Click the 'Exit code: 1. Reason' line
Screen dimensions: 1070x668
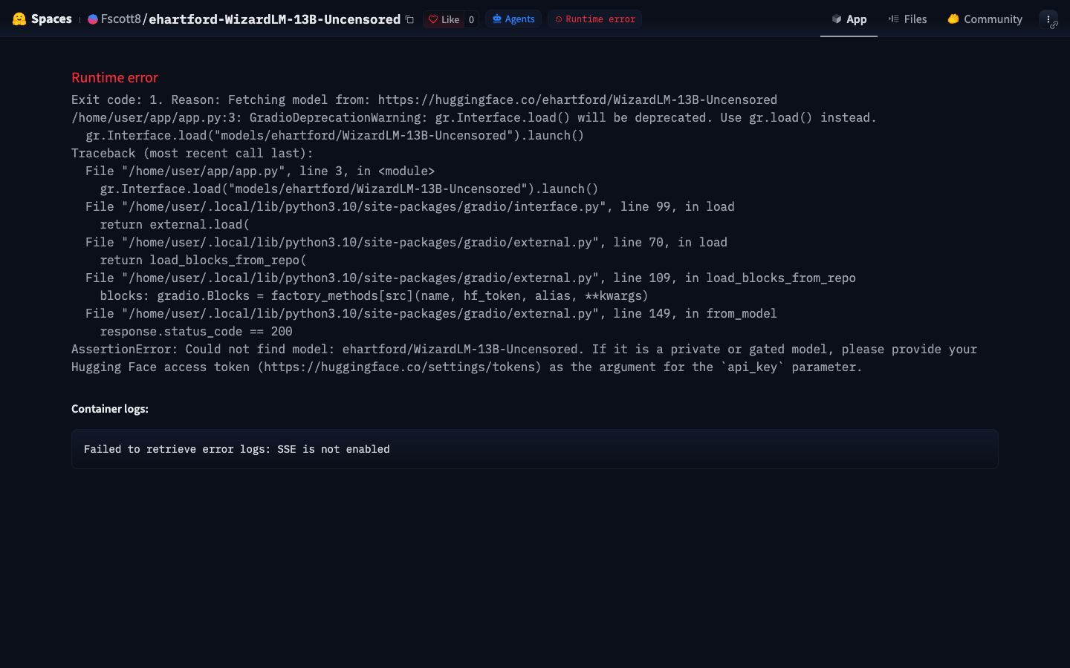pos(424,99)
